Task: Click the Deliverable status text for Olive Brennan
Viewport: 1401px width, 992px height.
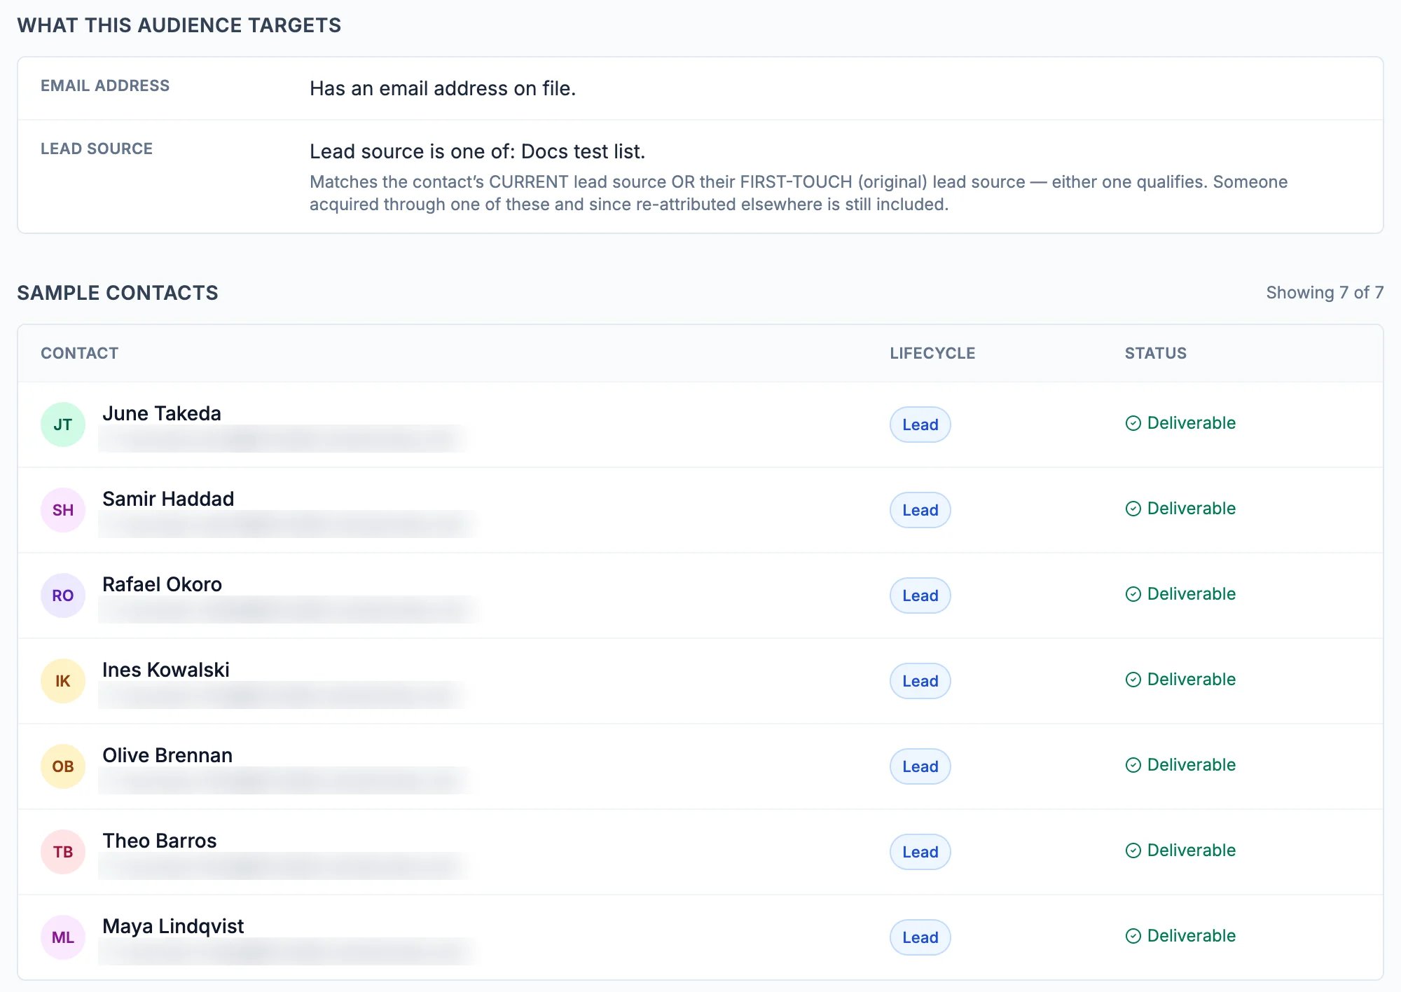Action: click(x=1191, y=765)
